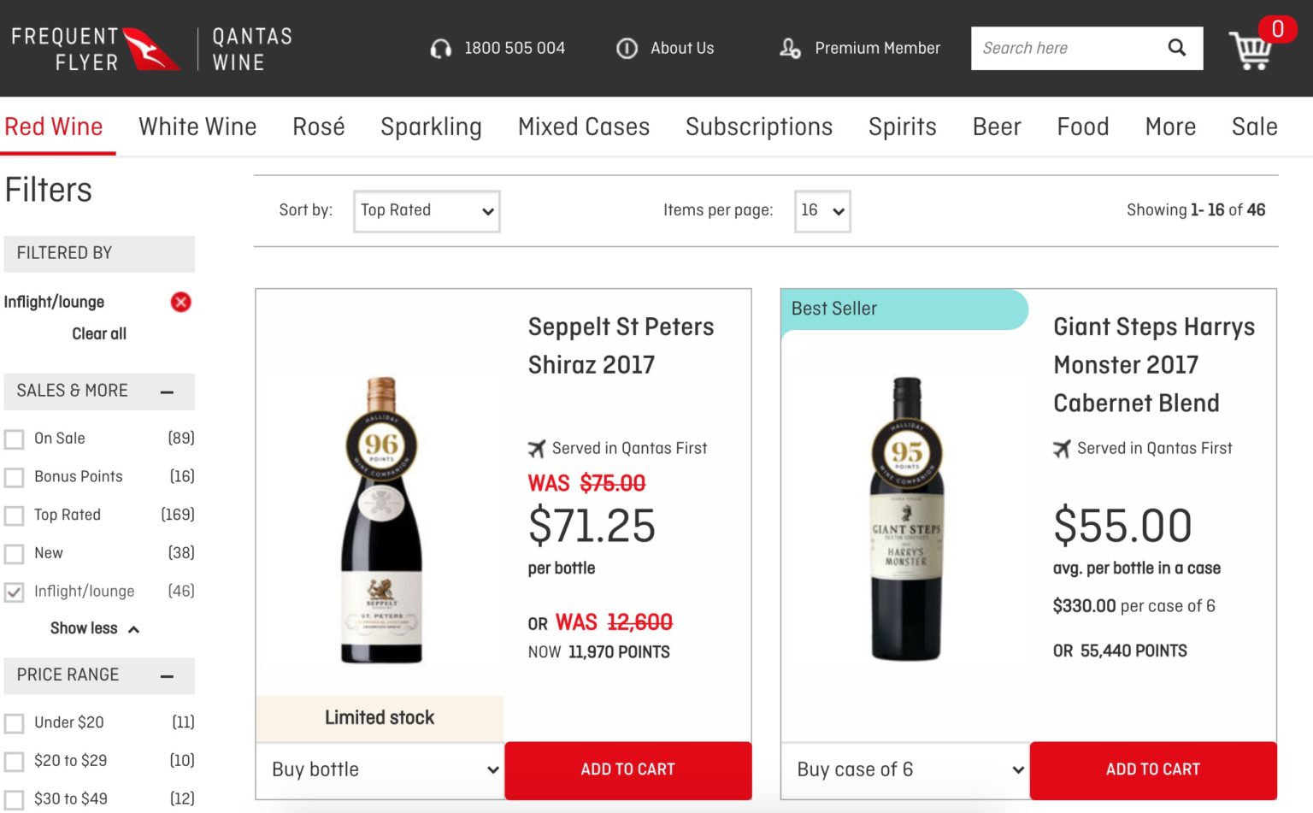Click the search magnifier icon
Screen dimensions: 1313x813
[1177, 48]
